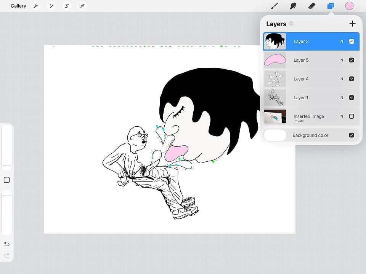
Task: Tap the square Modify button on sidebar
Action: pos(7,180)
